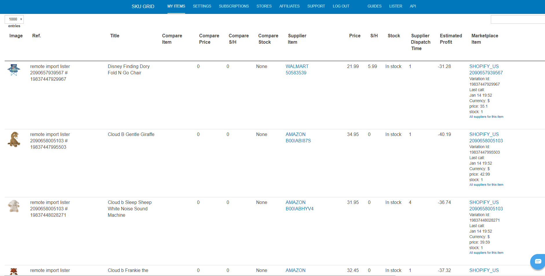Open the STORES menu item

pos(264,6)
